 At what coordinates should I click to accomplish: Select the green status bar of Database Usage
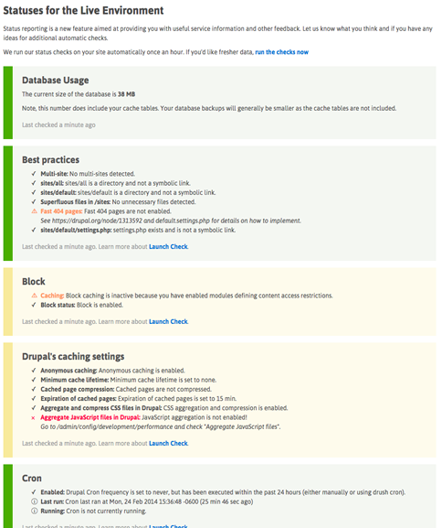[x=8, y=102]
